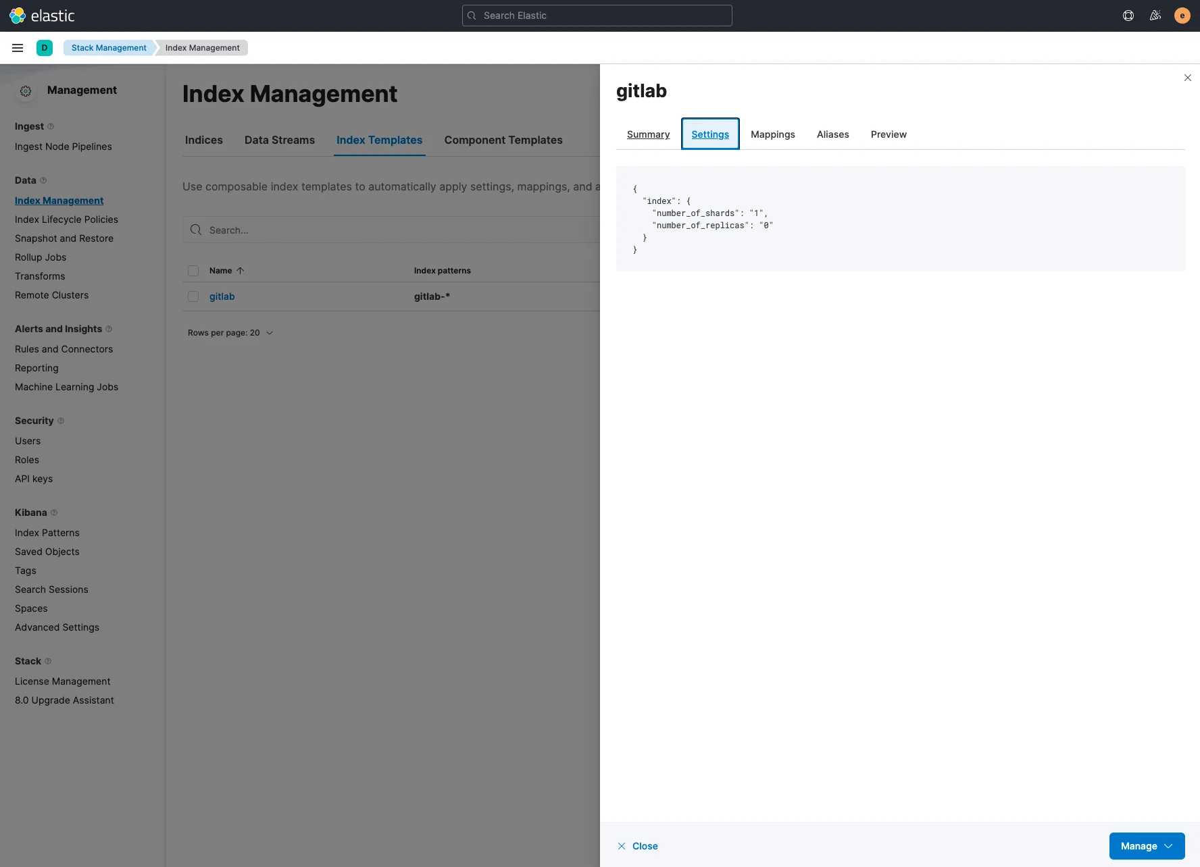The height and width of the screenshot is (867, 1200).
Task: Open the help menu icon
Action: point(1128,16)
